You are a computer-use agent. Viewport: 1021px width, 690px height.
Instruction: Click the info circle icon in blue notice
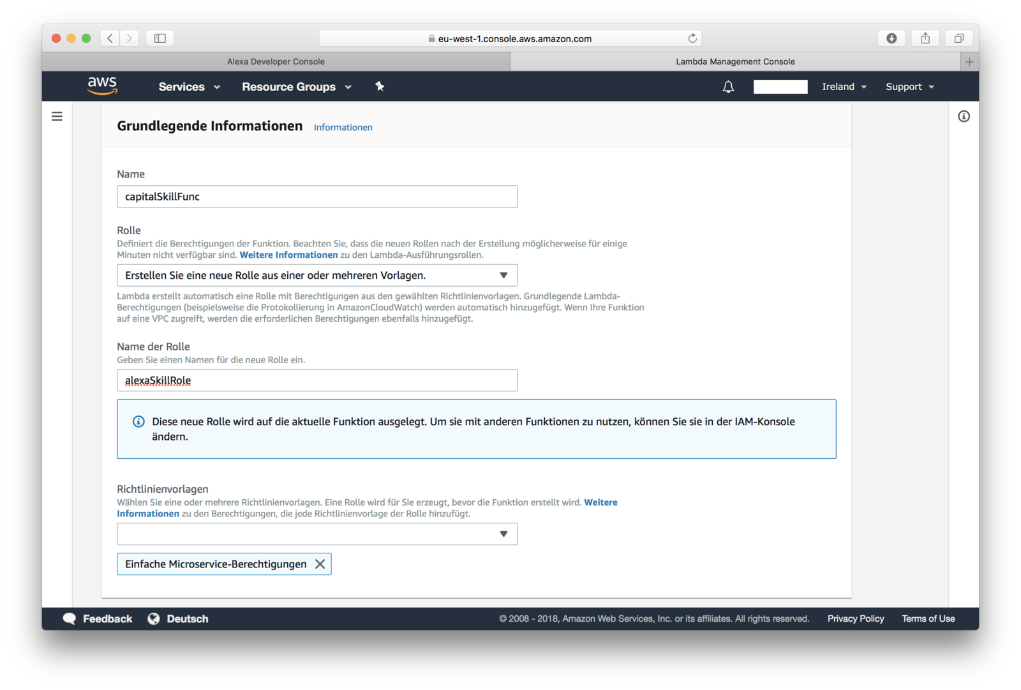(138, 421)
